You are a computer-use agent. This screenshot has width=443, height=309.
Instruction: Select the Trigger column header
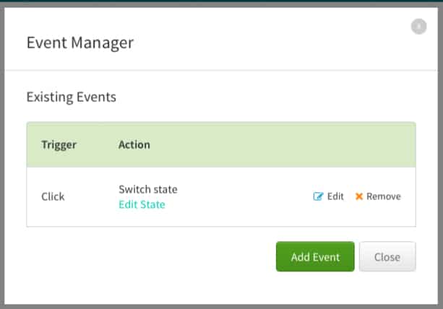tap(59, 144)
